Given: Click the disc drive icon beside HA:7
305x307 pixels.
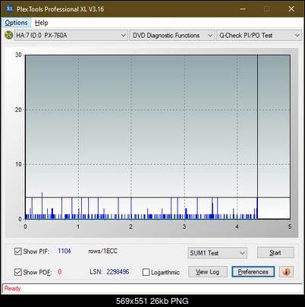Looking at the screenshot, I should tap(8, 35).
